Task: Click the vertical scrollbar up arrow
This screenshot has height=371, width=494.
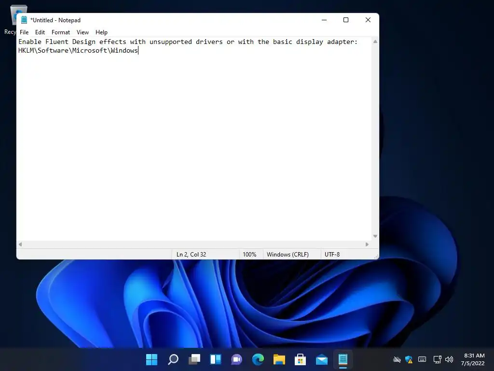Action: (375, 42)
